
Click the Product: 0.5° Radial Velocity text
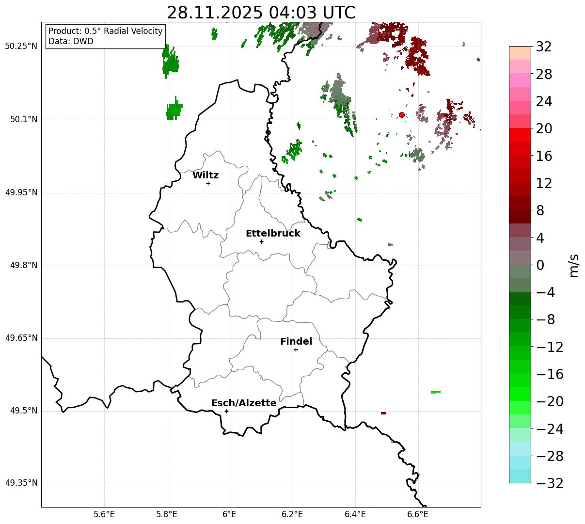[x=106, y=31]
